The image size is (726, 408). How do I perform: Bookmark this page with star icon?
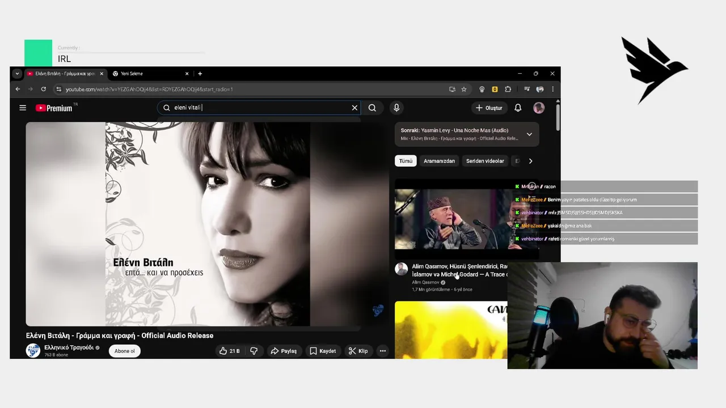coord(464,89)
